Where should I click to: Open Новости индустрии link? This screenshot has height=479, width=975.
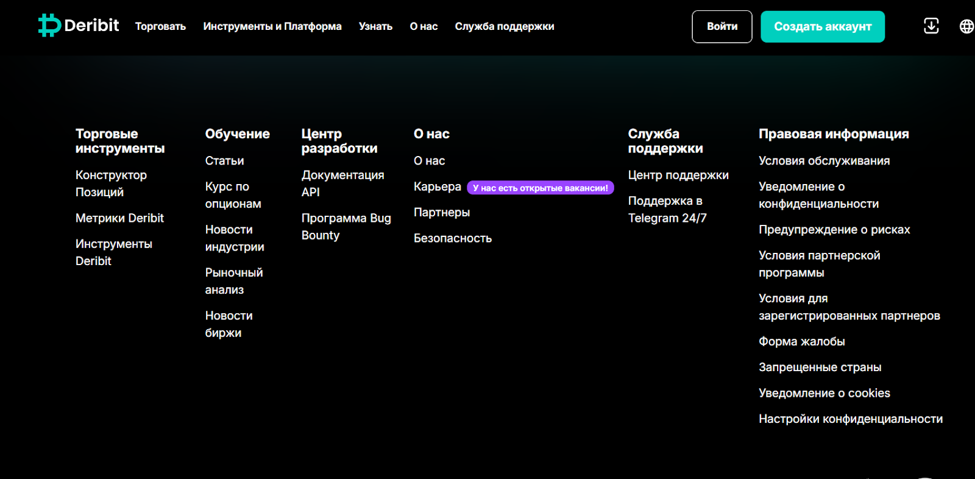coord(235,238)
